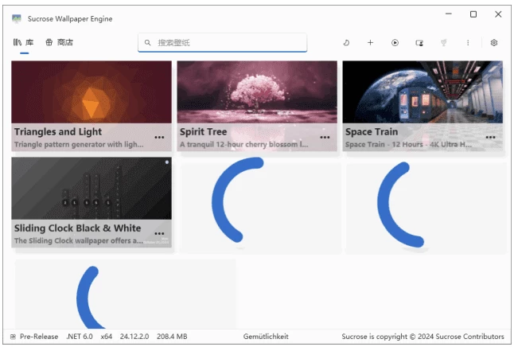Click the Pre-Release label in status bar

[x=38, y=337]
